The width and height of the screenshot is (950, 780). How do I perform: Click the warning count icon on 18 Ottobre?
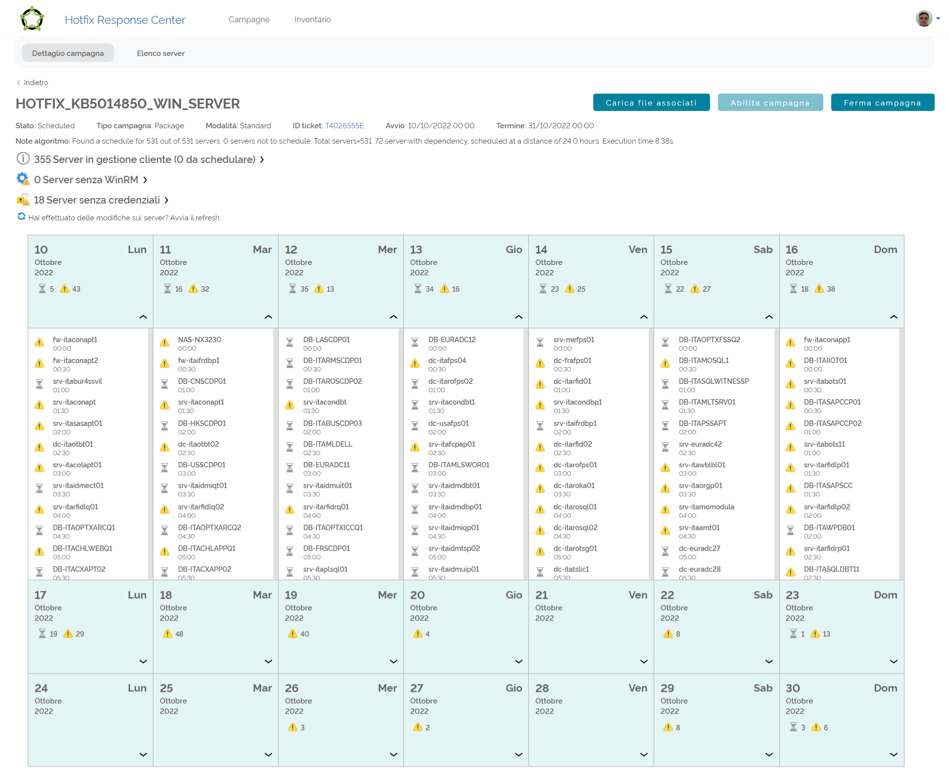point(167,634)
